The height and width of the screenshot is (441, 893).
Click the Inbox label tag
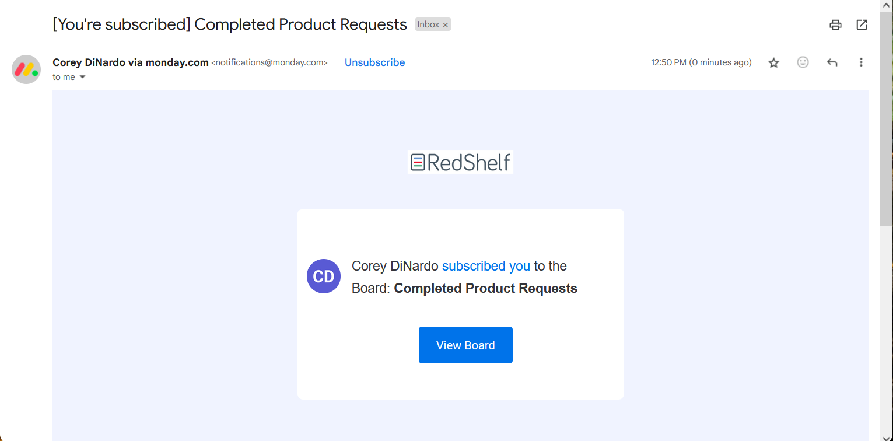click(x=428, y=24)
